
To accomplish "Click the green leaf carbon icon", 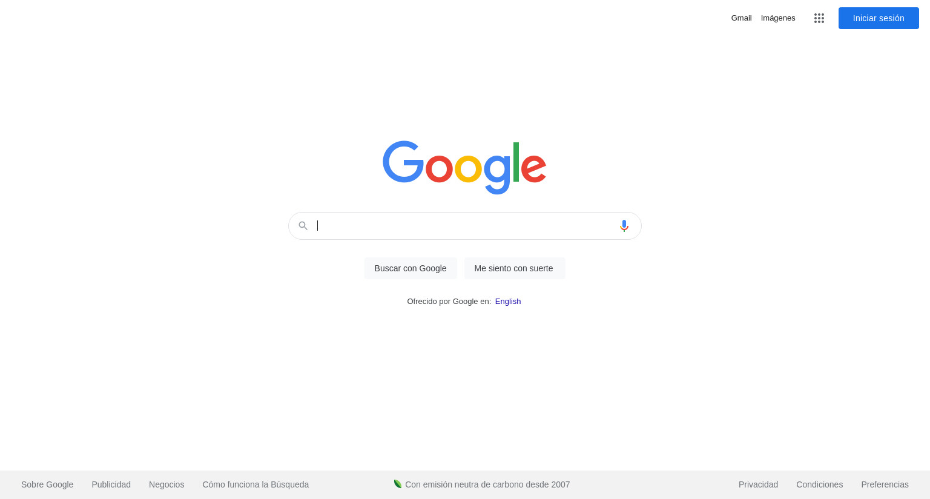I will [x=398, y=484].
